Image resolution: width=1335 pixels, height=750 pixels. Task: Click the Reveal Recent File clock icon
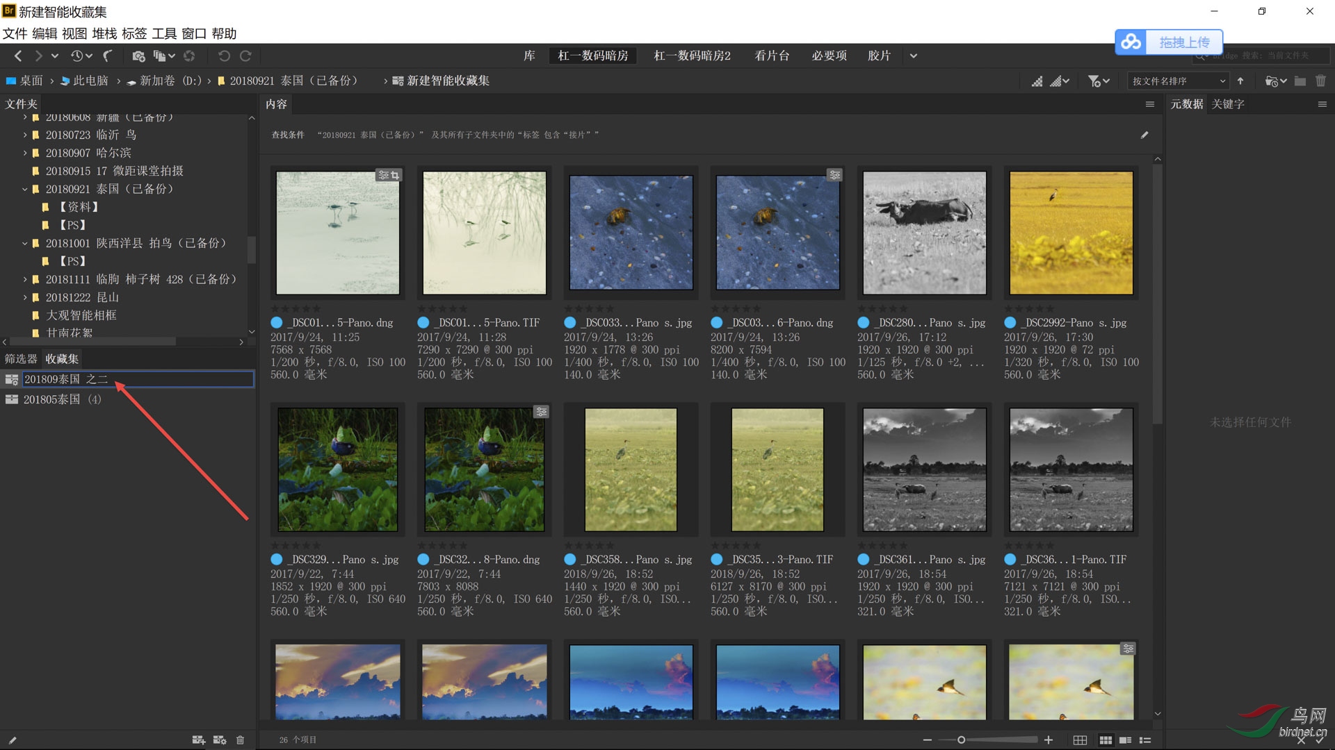[x=77, y=56]
